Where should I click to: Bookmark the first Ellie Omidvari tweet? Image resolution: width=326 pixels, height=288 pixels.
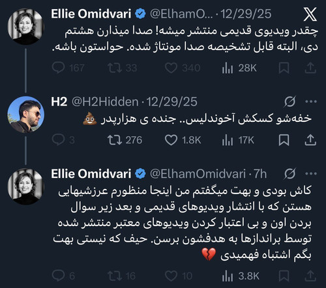[x=284, y=68]
